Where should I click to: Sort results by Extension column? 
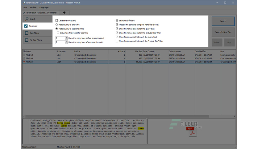point(65,51)
